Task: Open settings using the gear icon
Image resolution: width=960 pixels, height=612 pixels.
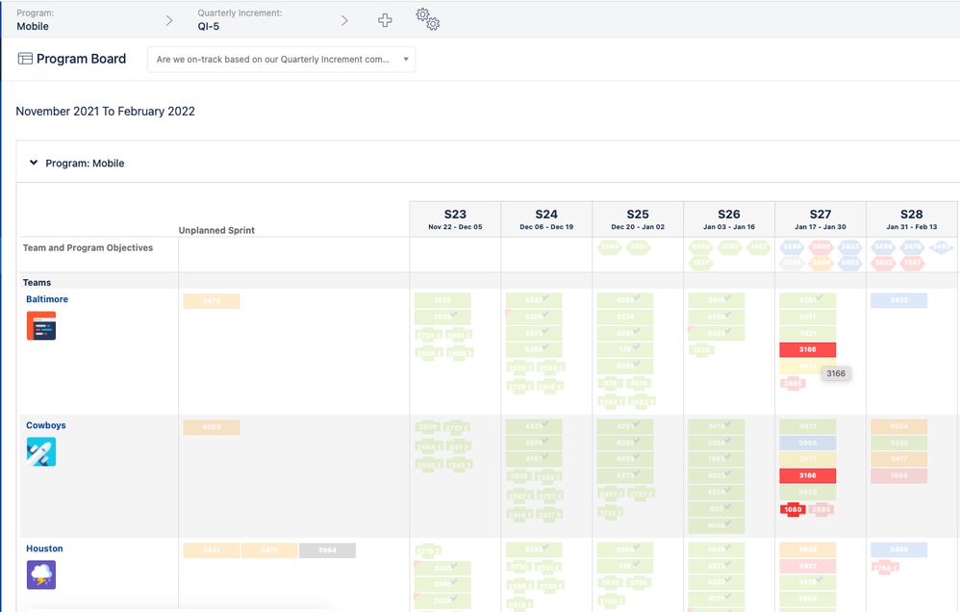Action: [427, 18]
